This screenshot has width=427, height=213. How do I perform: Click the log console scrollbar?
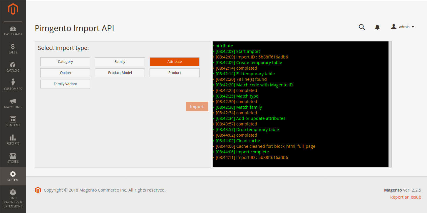click(x=390, y=104)
